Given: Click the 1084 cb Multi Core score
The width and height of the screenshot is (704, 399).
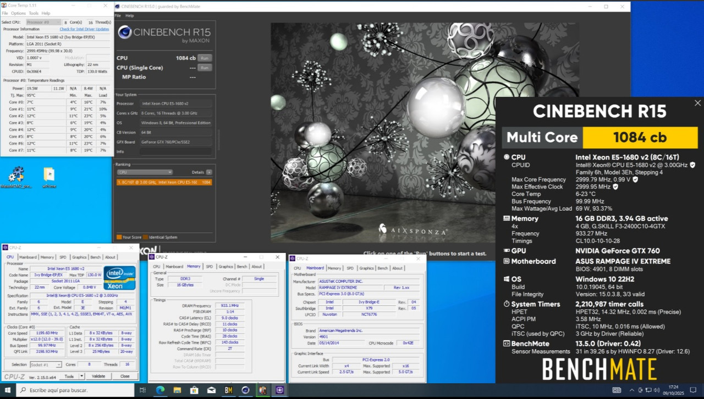Looking at the screenshot, I should click(640, 137).
